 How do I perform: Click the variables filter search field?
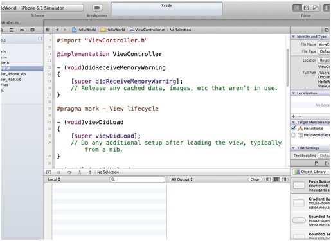(x=138, y=179)
